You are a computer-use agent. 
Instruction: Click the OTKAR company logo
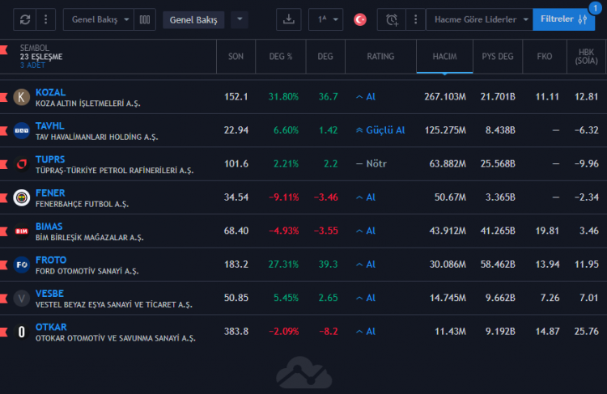click(x=22, y=332)
